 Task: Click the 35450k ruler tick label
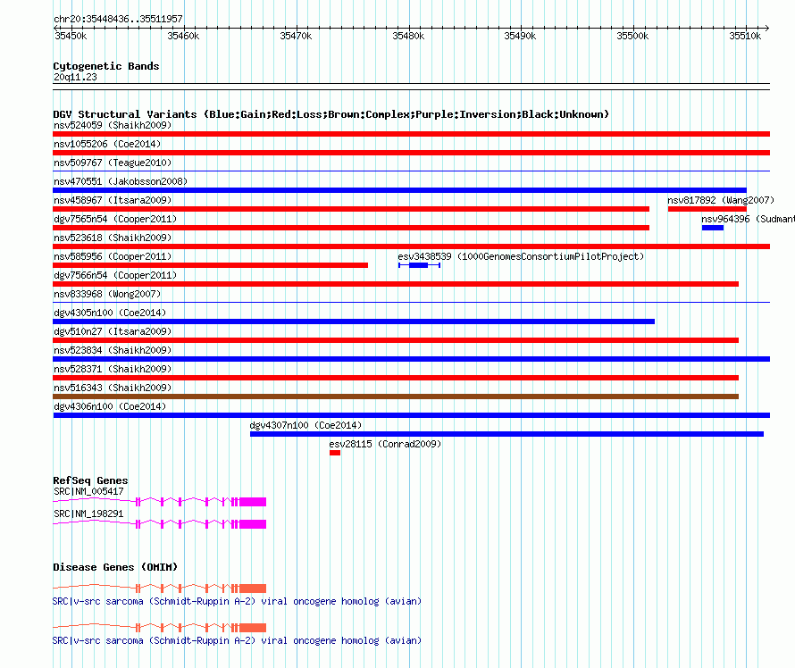(71, 36)
